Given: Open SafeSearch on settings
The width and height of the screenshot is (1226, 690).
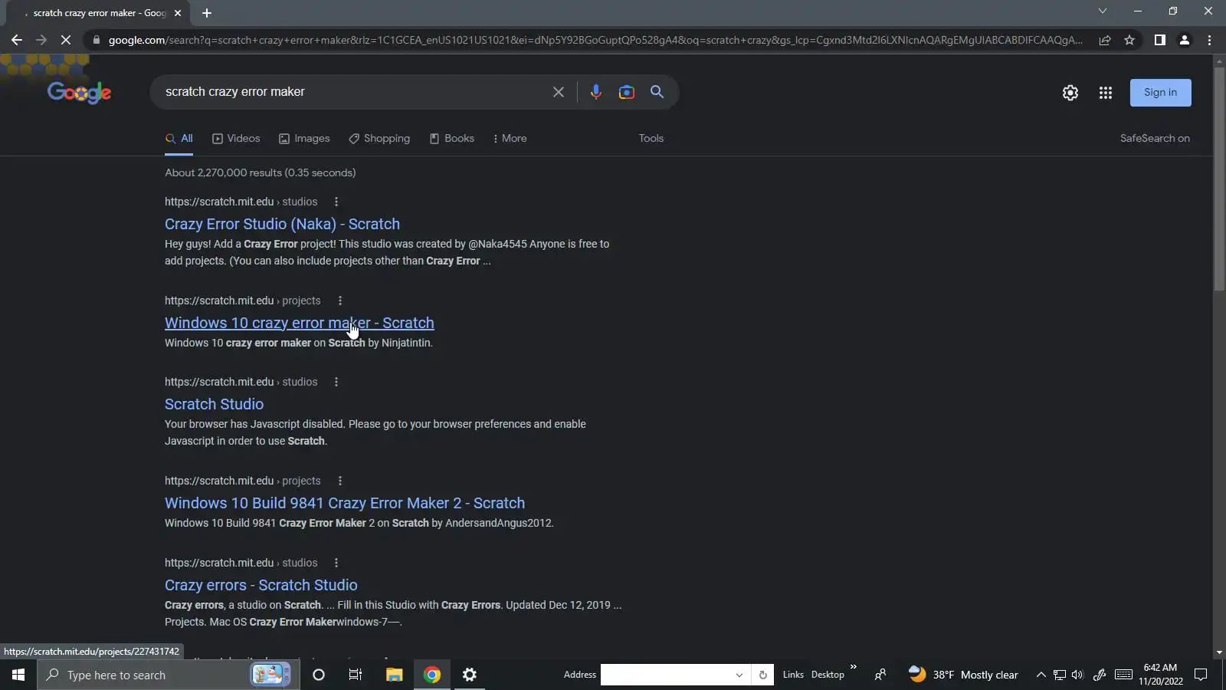Looking at the screenshot, I should point(1155,139).
